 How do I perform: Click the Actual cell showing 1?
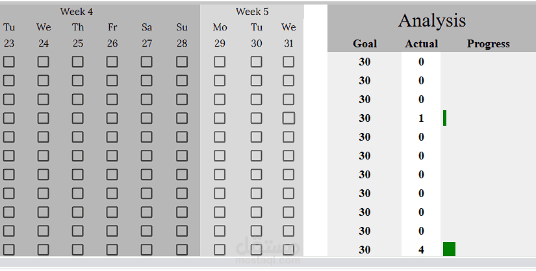point(422,118)
